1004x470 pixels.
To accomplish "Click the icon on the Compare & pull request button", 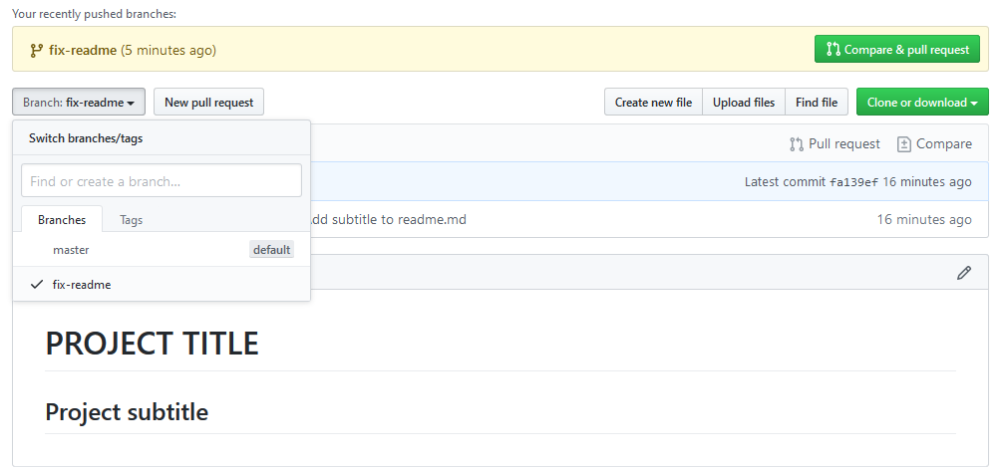I will click(834, 49).
